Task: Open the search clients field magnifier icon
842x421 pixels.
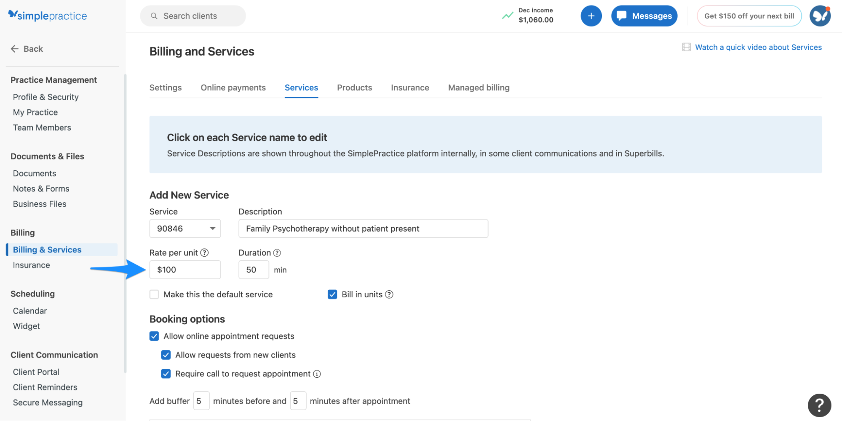Action: (154, 16)
